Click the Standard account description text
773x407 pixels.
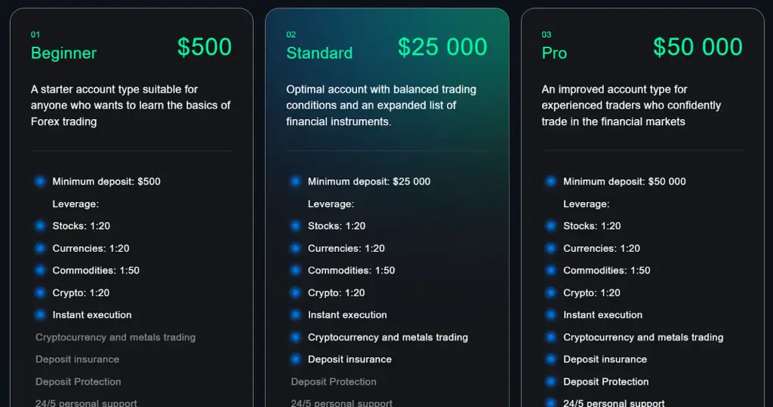pos(381,106)
